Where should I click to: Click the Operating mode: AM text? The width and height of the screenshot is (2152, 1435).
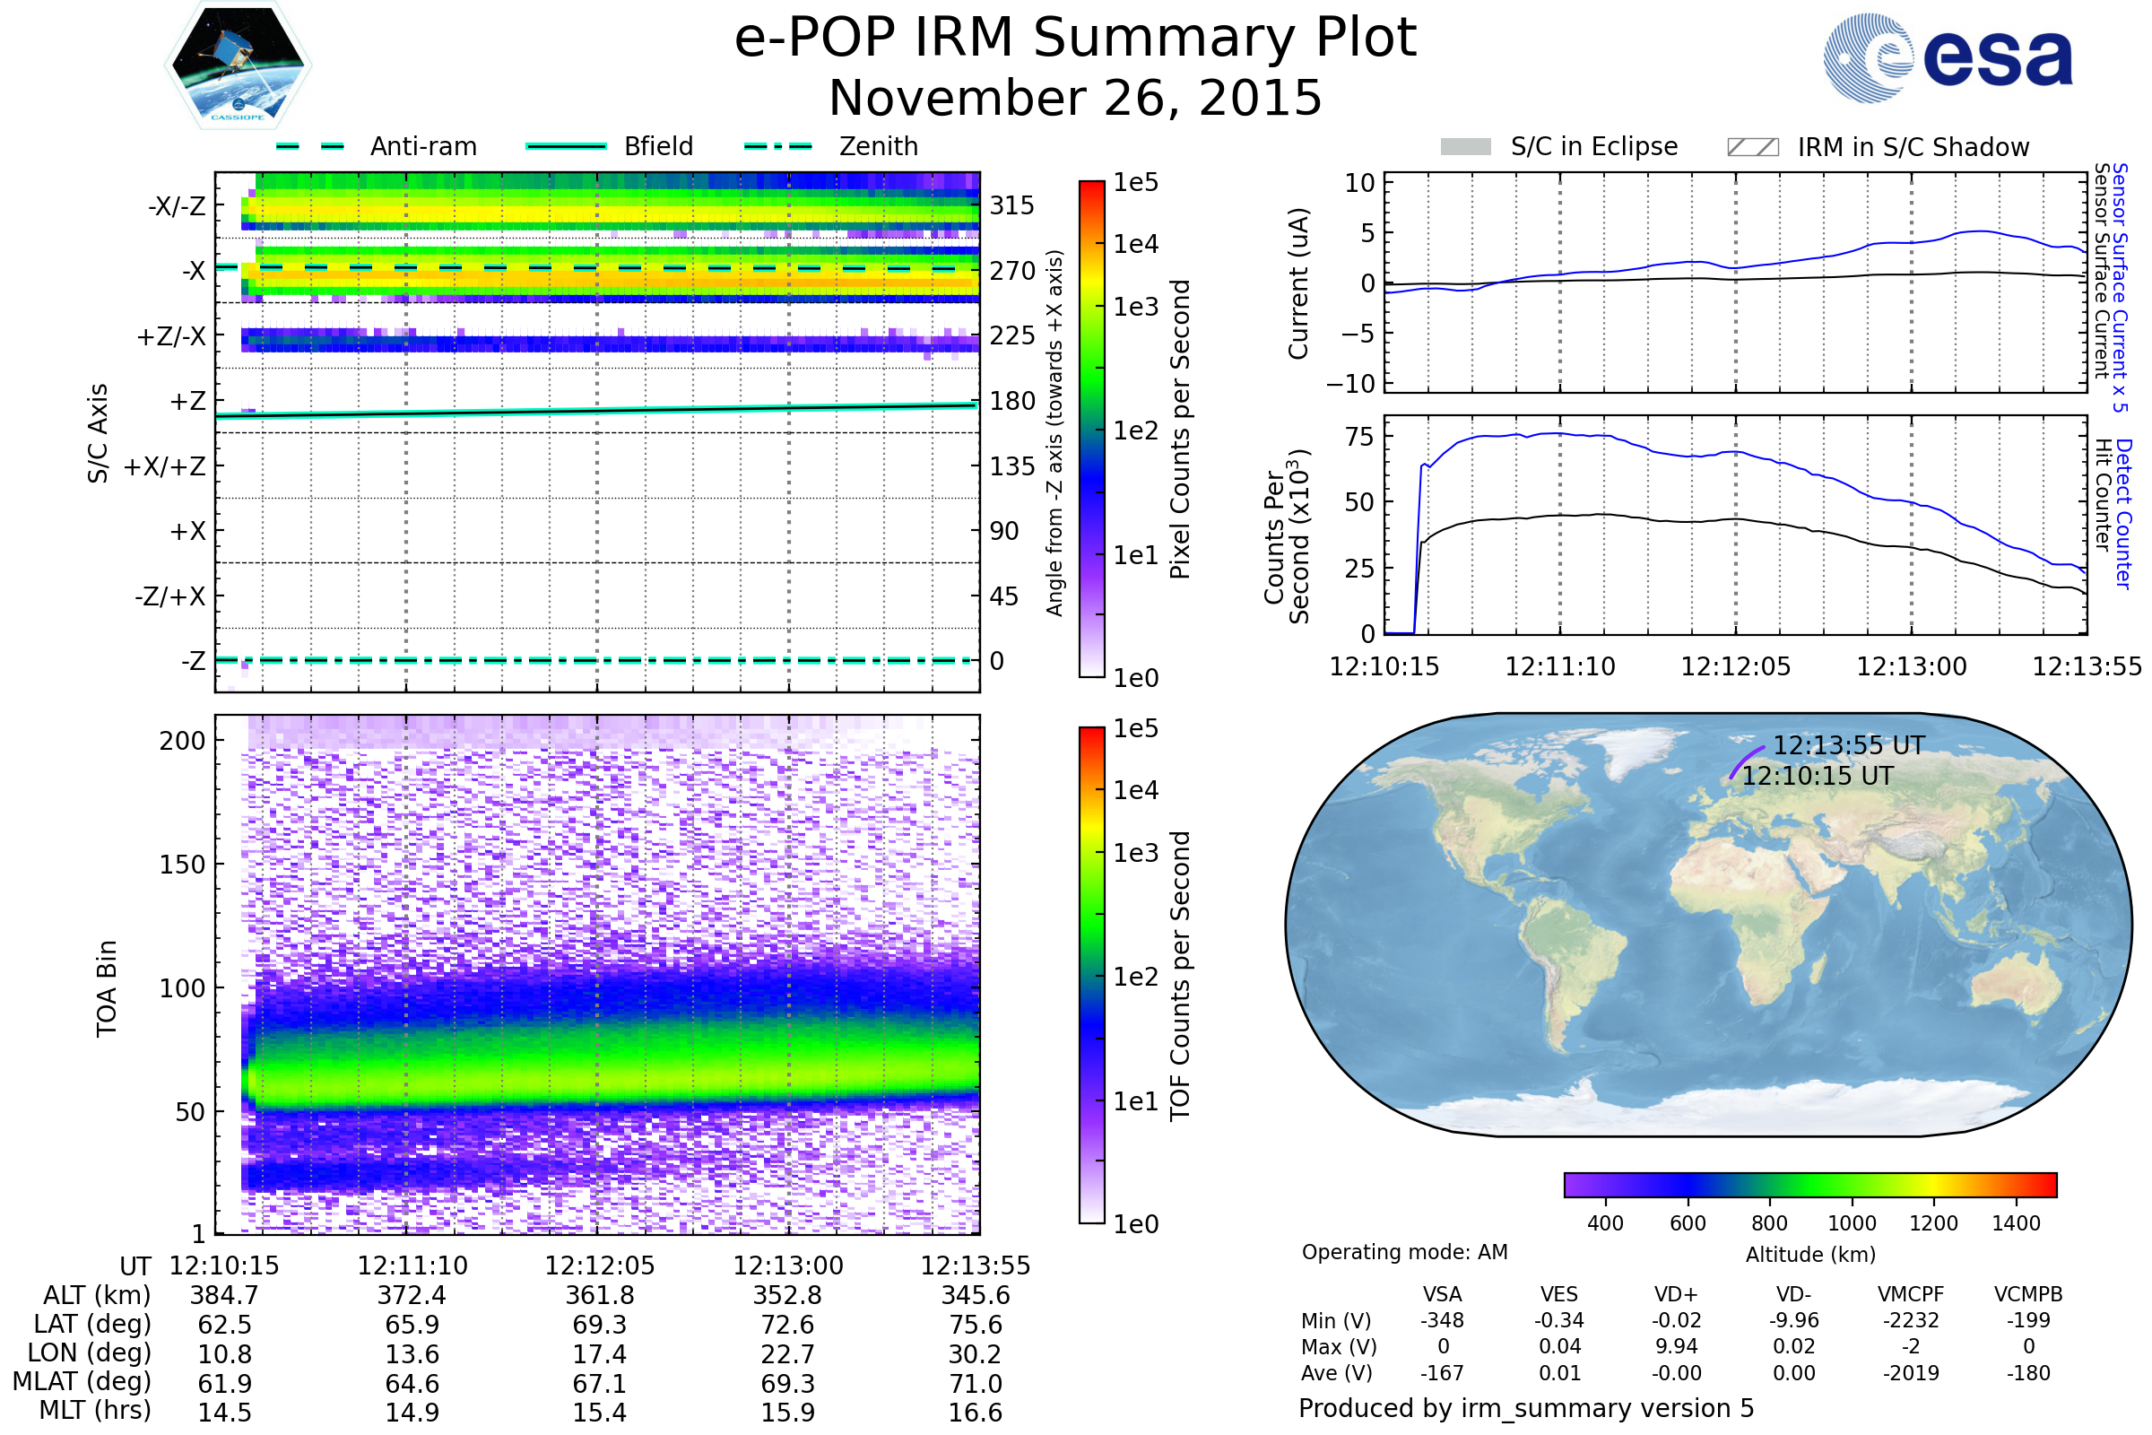[x=1404, y=1252]
